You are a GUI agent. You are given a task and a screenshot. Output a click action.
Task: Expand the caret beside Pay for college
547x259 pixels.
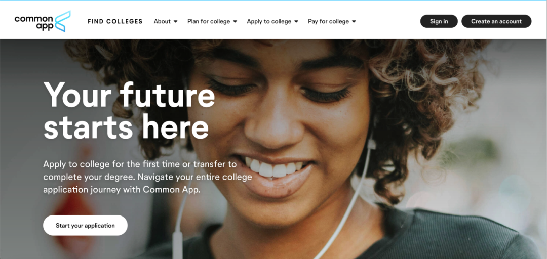click(354, 22)
